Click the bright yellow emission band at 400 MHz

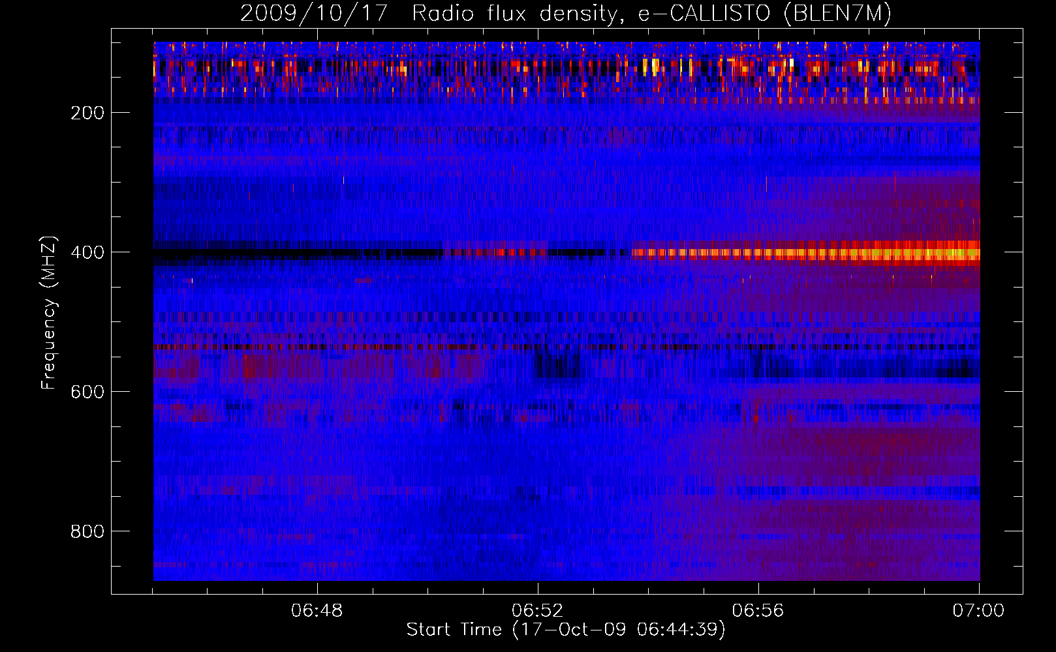[806, 252]
